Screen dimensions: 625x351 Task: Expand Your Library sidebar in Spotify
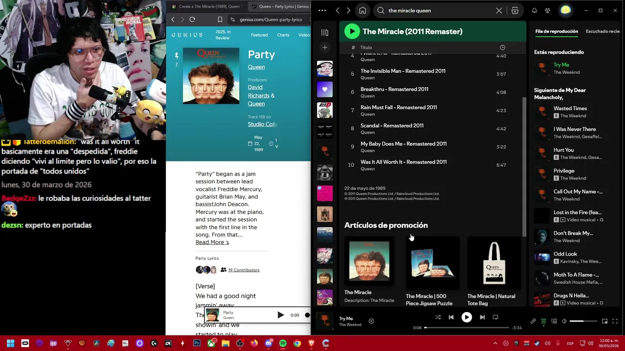click(x=325, y=33)
